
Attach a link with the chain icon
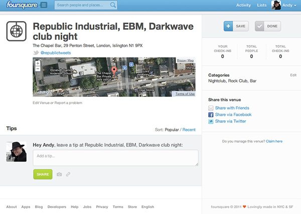click(68, 174)
